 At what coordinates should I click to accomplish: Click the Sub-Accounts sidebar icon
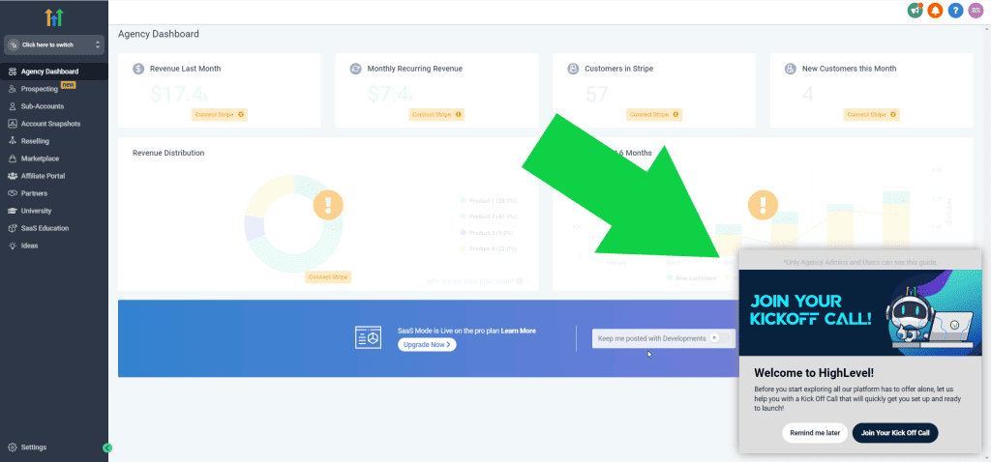coord(12,106)
